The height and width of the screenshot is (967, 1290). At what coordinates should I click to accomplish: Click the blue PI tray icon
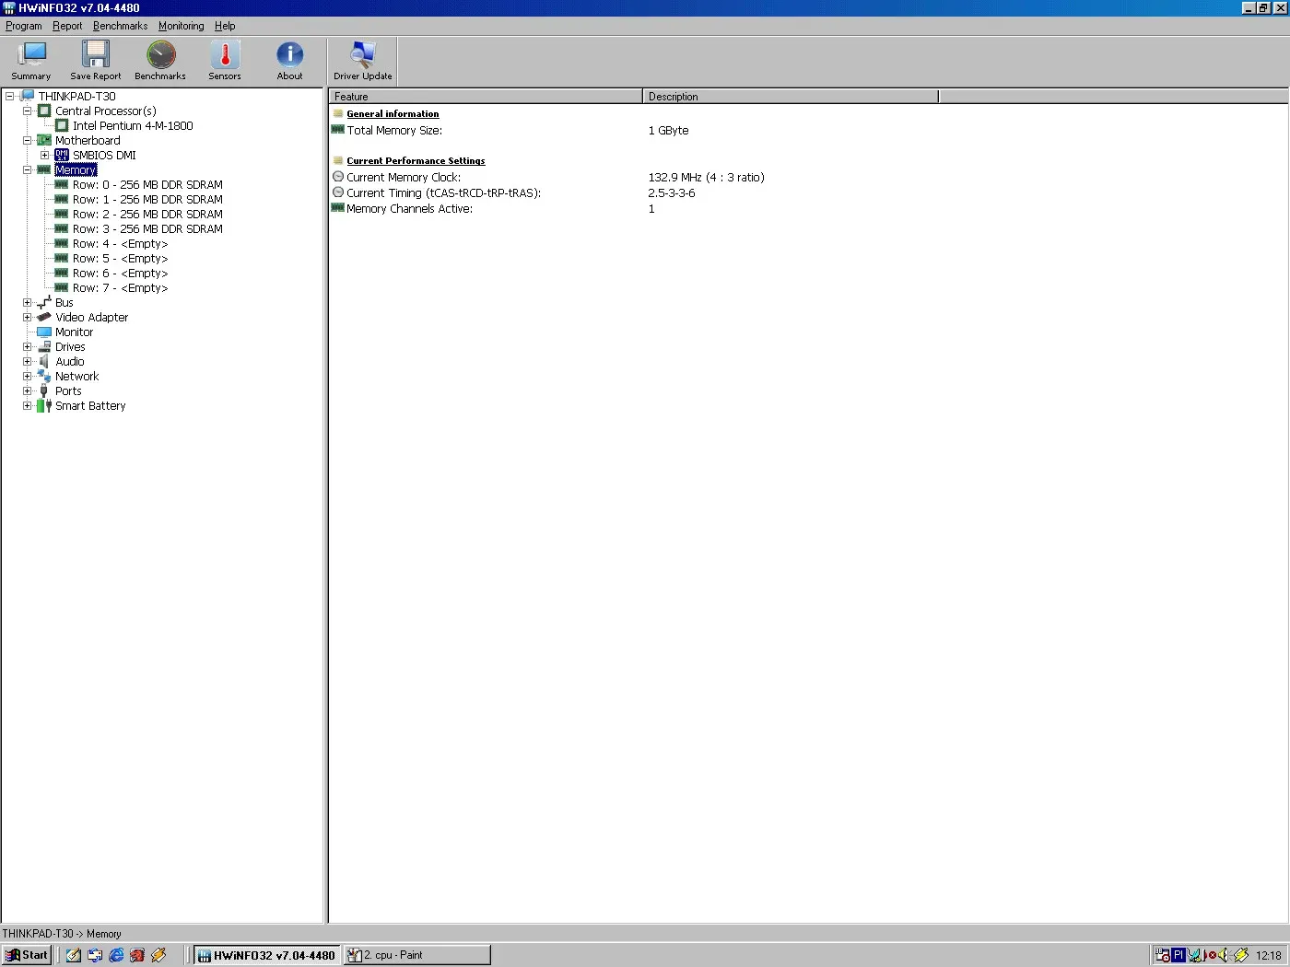[x=1179, y=955]
